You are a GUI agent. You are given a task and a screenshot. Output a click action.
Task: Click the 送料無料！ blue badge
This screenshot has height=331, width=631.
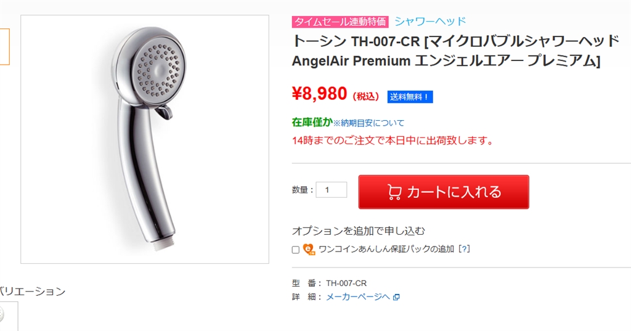coord(410,97)
